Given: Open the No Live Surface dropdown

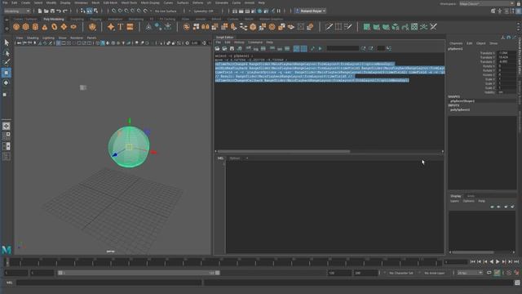Looking at the screenshot, I should click(166, 11).
